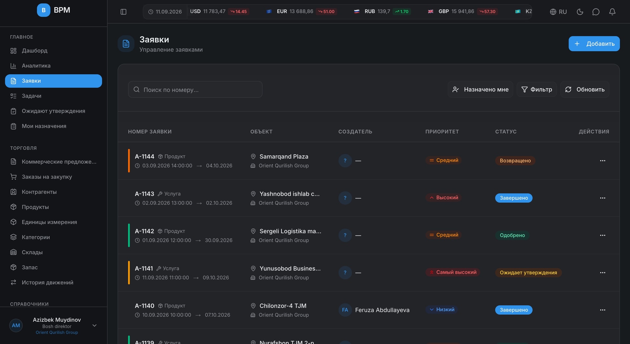Click the Orient Qurilish Group link under user name
The image size is (630, 344).
[x=57, y=333]
